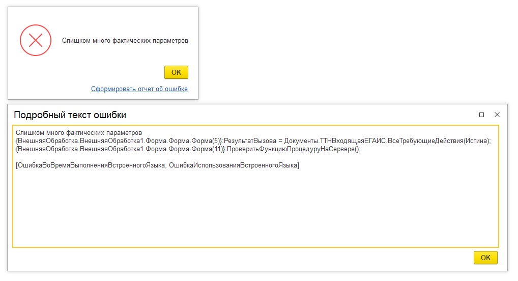
Task: Click the 'Слишком много фактических параметров' message in small dialog
Action: point(125,41)
